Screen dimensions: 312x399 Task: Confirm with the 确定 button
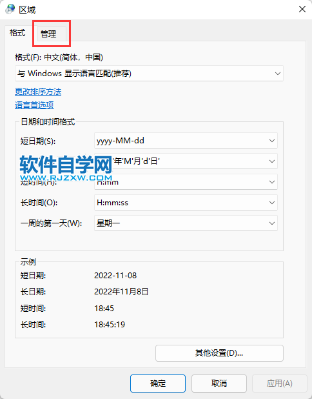(x=158, y=384)
